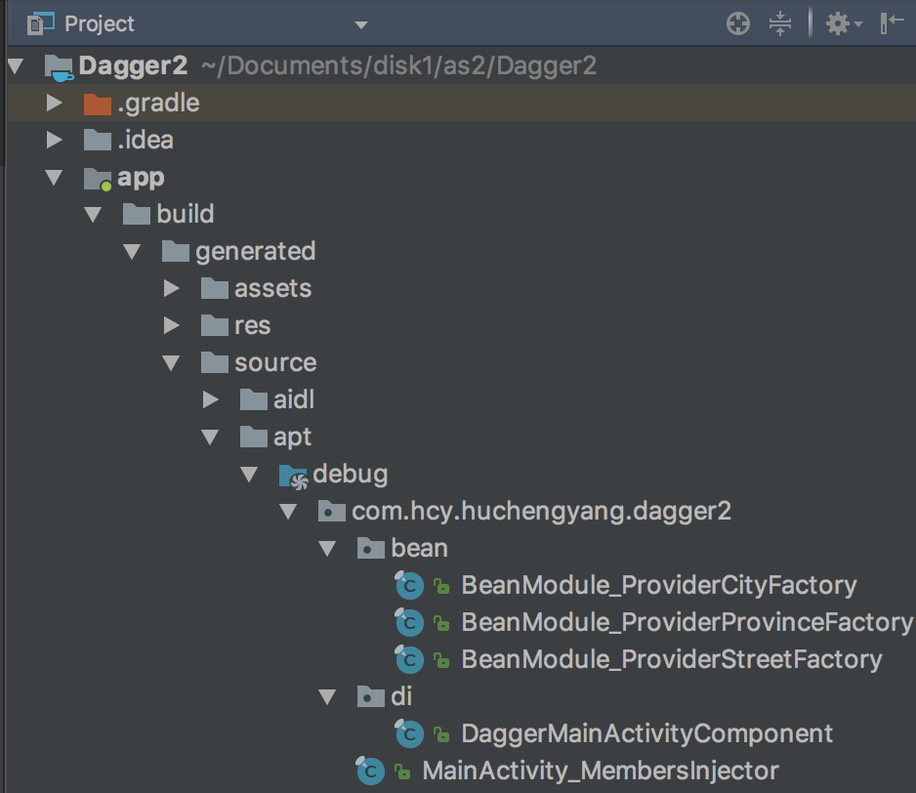Click the scroll from source crosshair icon

[x=738, y=24]
